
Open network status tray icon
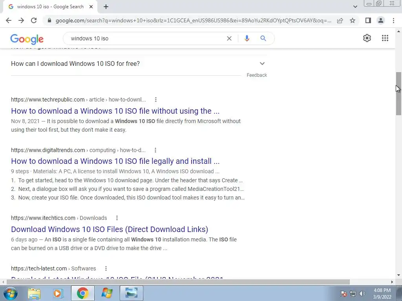tap(353, 294)
